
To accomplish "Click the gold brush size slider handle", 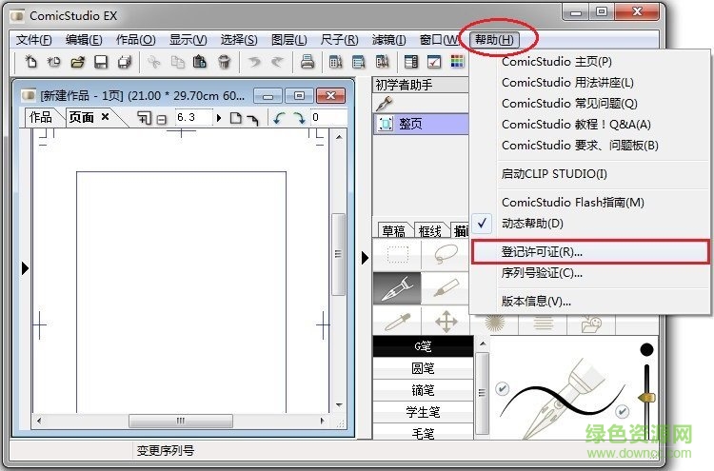I will click(647, 398).
